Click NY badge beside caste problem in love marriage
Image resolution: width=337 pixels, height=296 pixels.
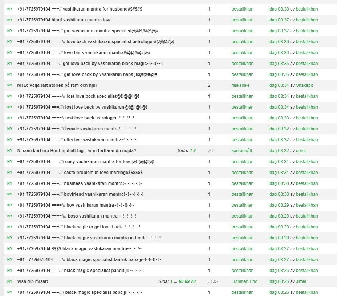click(9, 173)
